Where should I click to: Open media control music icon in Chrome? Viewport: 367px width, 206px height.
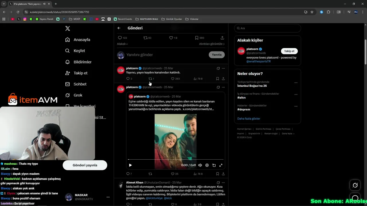pos(349,12)
